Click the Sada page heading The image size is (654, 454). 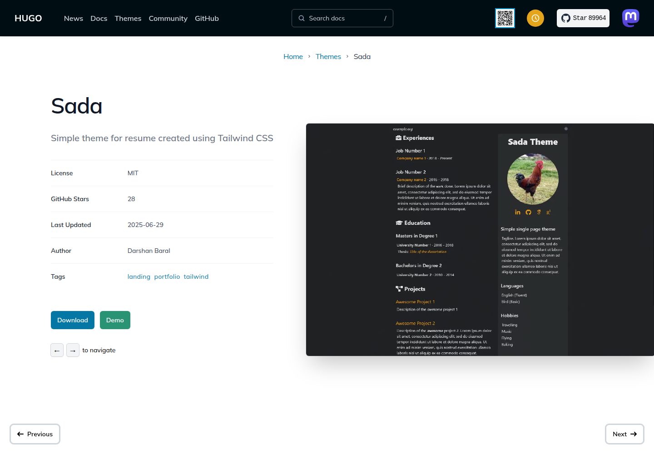tap(77, 106)
